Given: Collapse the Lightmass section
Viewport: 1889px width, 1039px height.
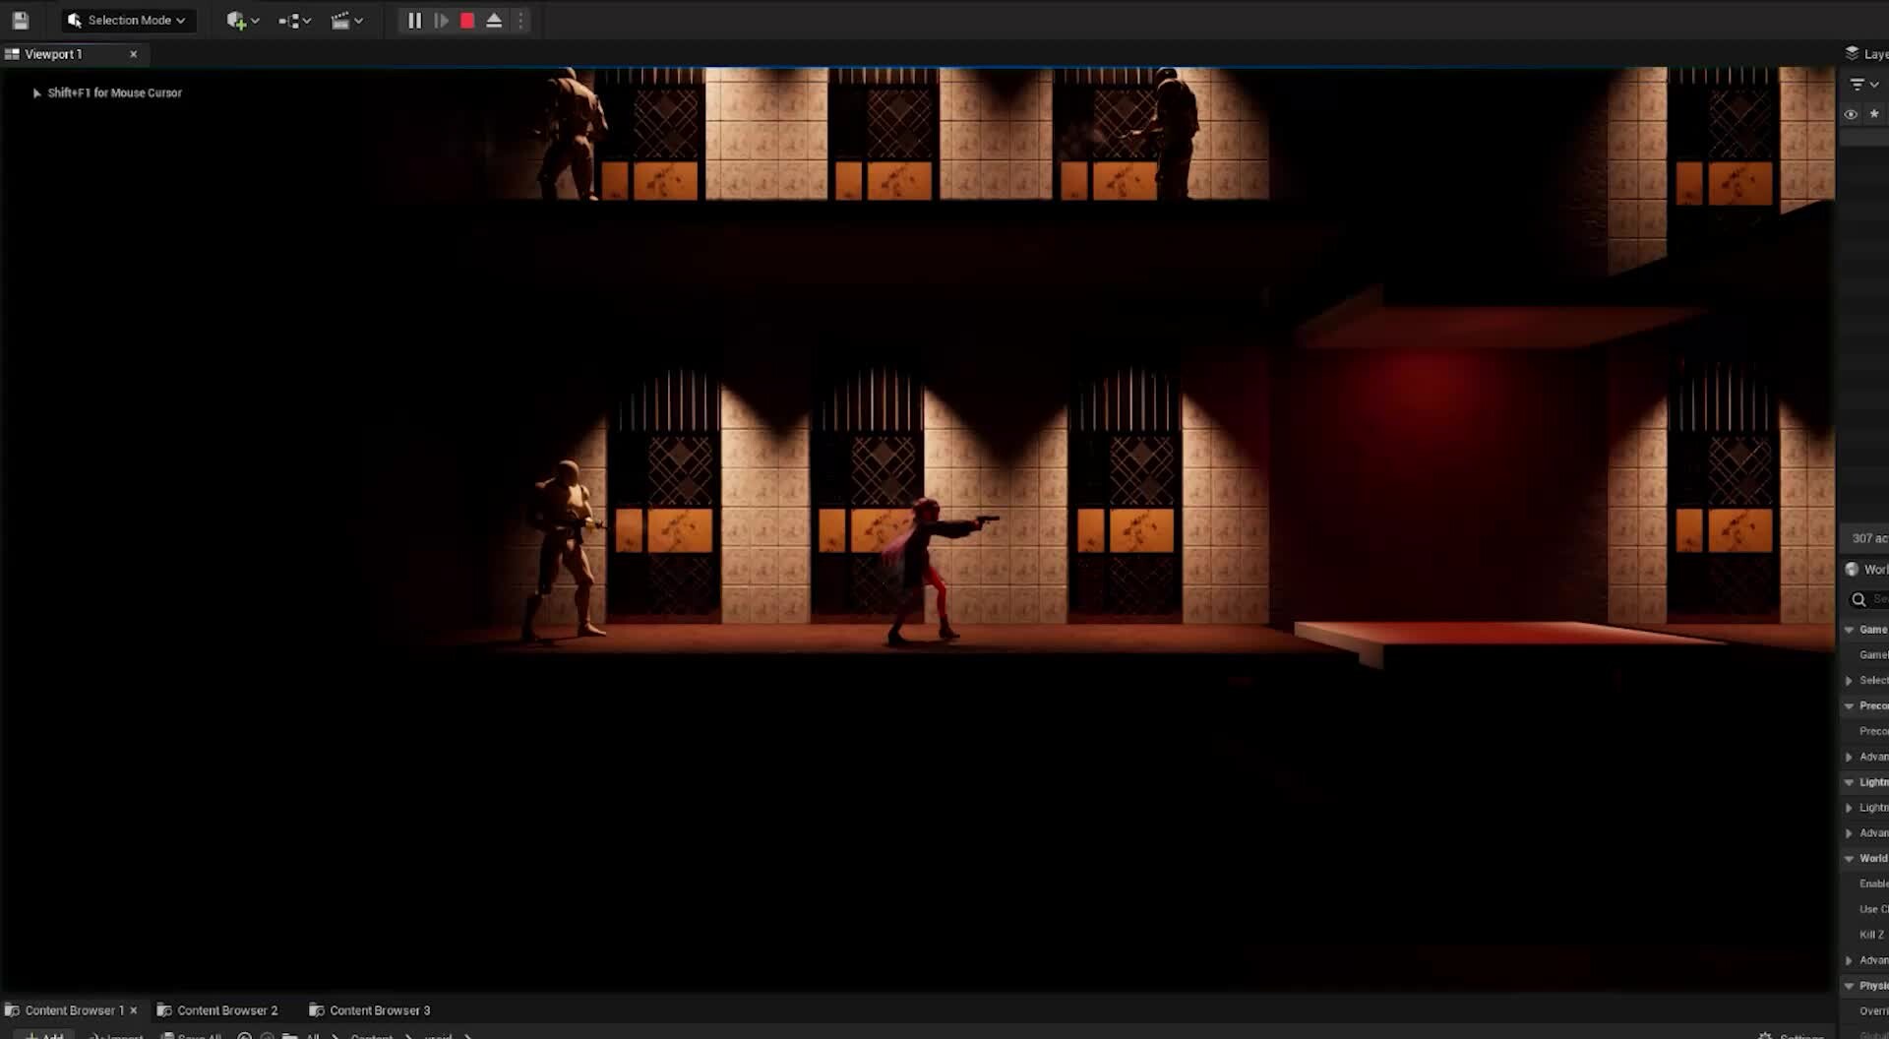Looking at the screenshot, I should point(1851,782).
